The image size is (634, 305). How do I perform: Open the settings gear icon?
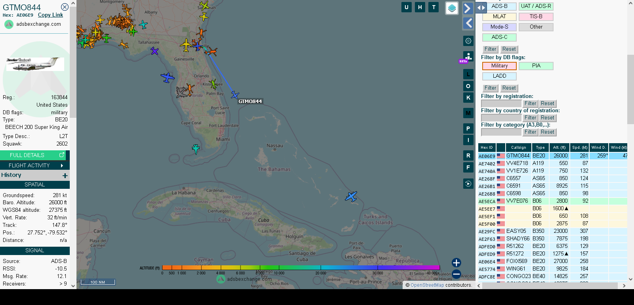tap(468, 41)
